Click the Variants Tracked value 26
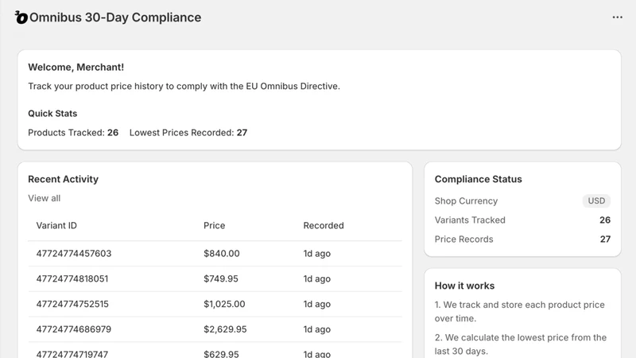The width and height of the screenshot is (636, 358). tap(605, 220)
